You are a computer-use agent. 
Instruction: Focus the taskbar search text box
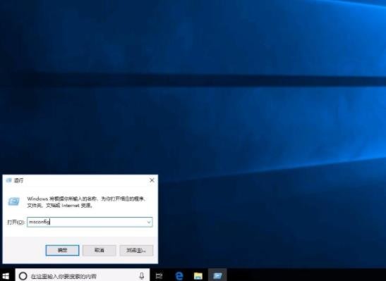83,275
